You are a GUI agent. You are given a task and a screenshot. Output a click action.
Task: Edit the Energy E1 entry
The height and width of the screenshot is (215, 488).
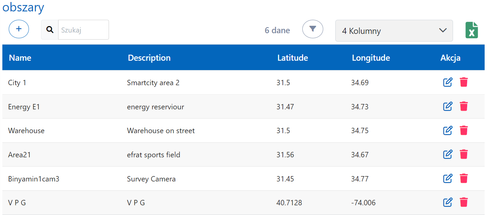448,106
